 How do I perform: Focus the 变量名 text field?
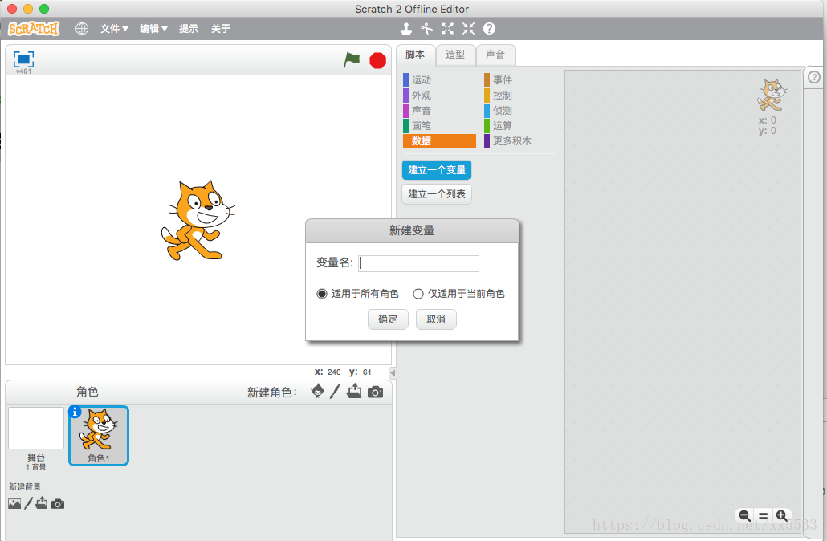[x=419, y=263]
